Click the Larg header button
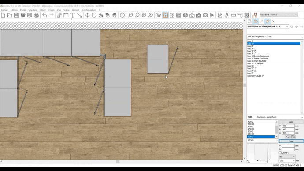The image size is (304, 171). coord(291,122)
